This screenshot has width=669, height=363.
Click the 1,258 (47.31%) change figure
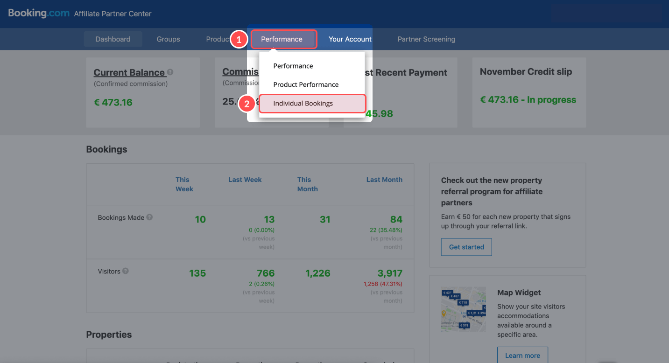coord(382,284)
